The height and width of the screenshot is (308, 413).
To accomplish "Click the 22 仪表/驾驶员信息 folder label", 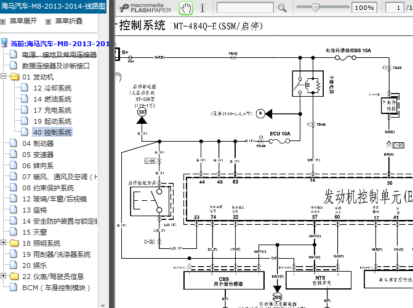I will coord(53,277).
